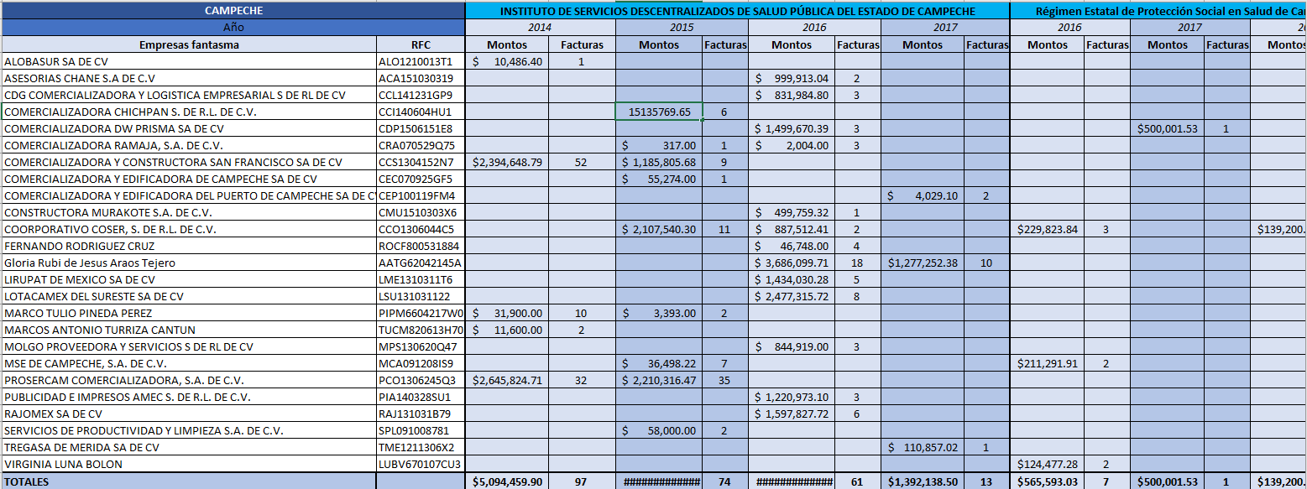Select RFC cell ALO1210013T1
The width and height of the screenshot is (1307, 489).
pyautogui.click(x=421, y=61)
